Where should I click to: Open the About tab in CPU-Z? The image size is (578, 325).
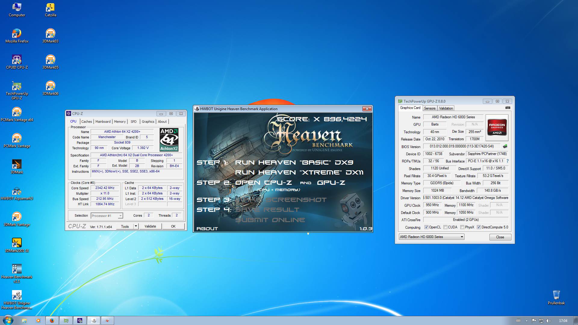(x=162, y=122)
